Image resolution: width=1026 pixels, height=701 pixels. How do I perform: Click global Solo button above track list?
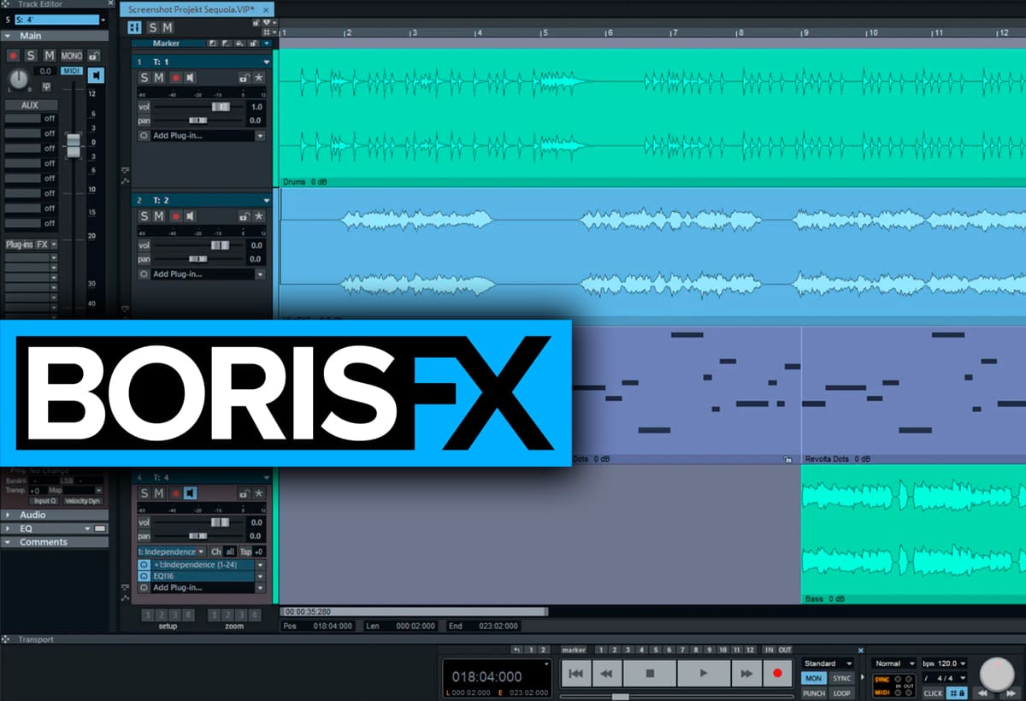[152, 27]
